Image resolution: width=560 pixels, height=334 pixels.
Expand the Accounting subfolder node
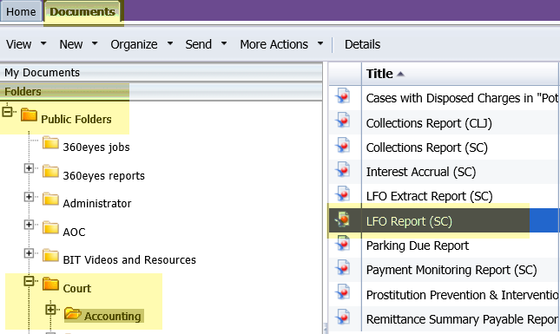[x=50, y=310]
